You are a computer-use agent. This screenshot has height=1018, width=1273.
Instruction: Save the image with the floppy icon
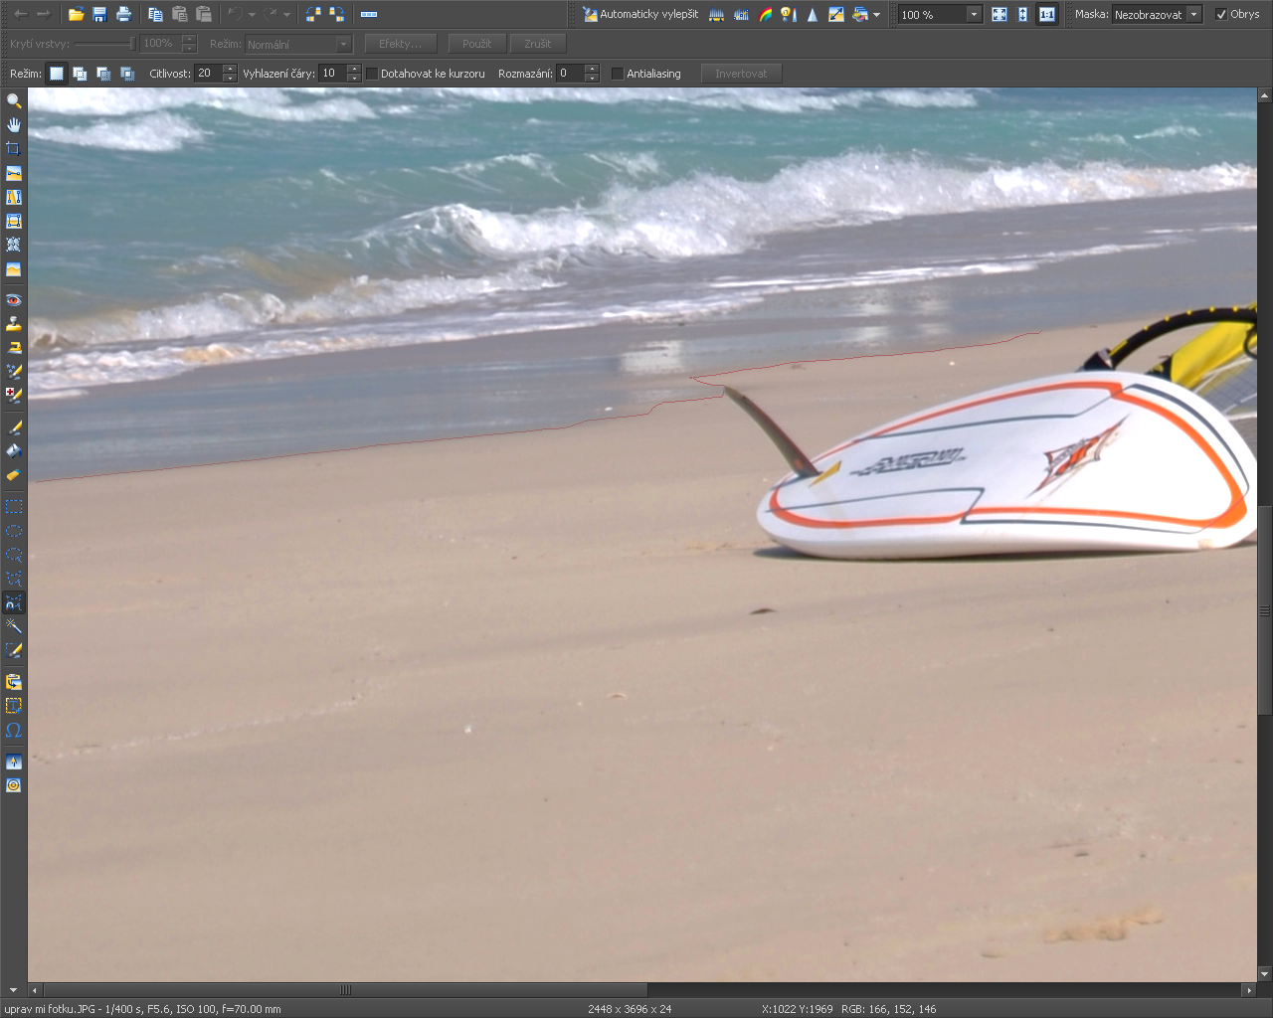(x=99, y=15)
